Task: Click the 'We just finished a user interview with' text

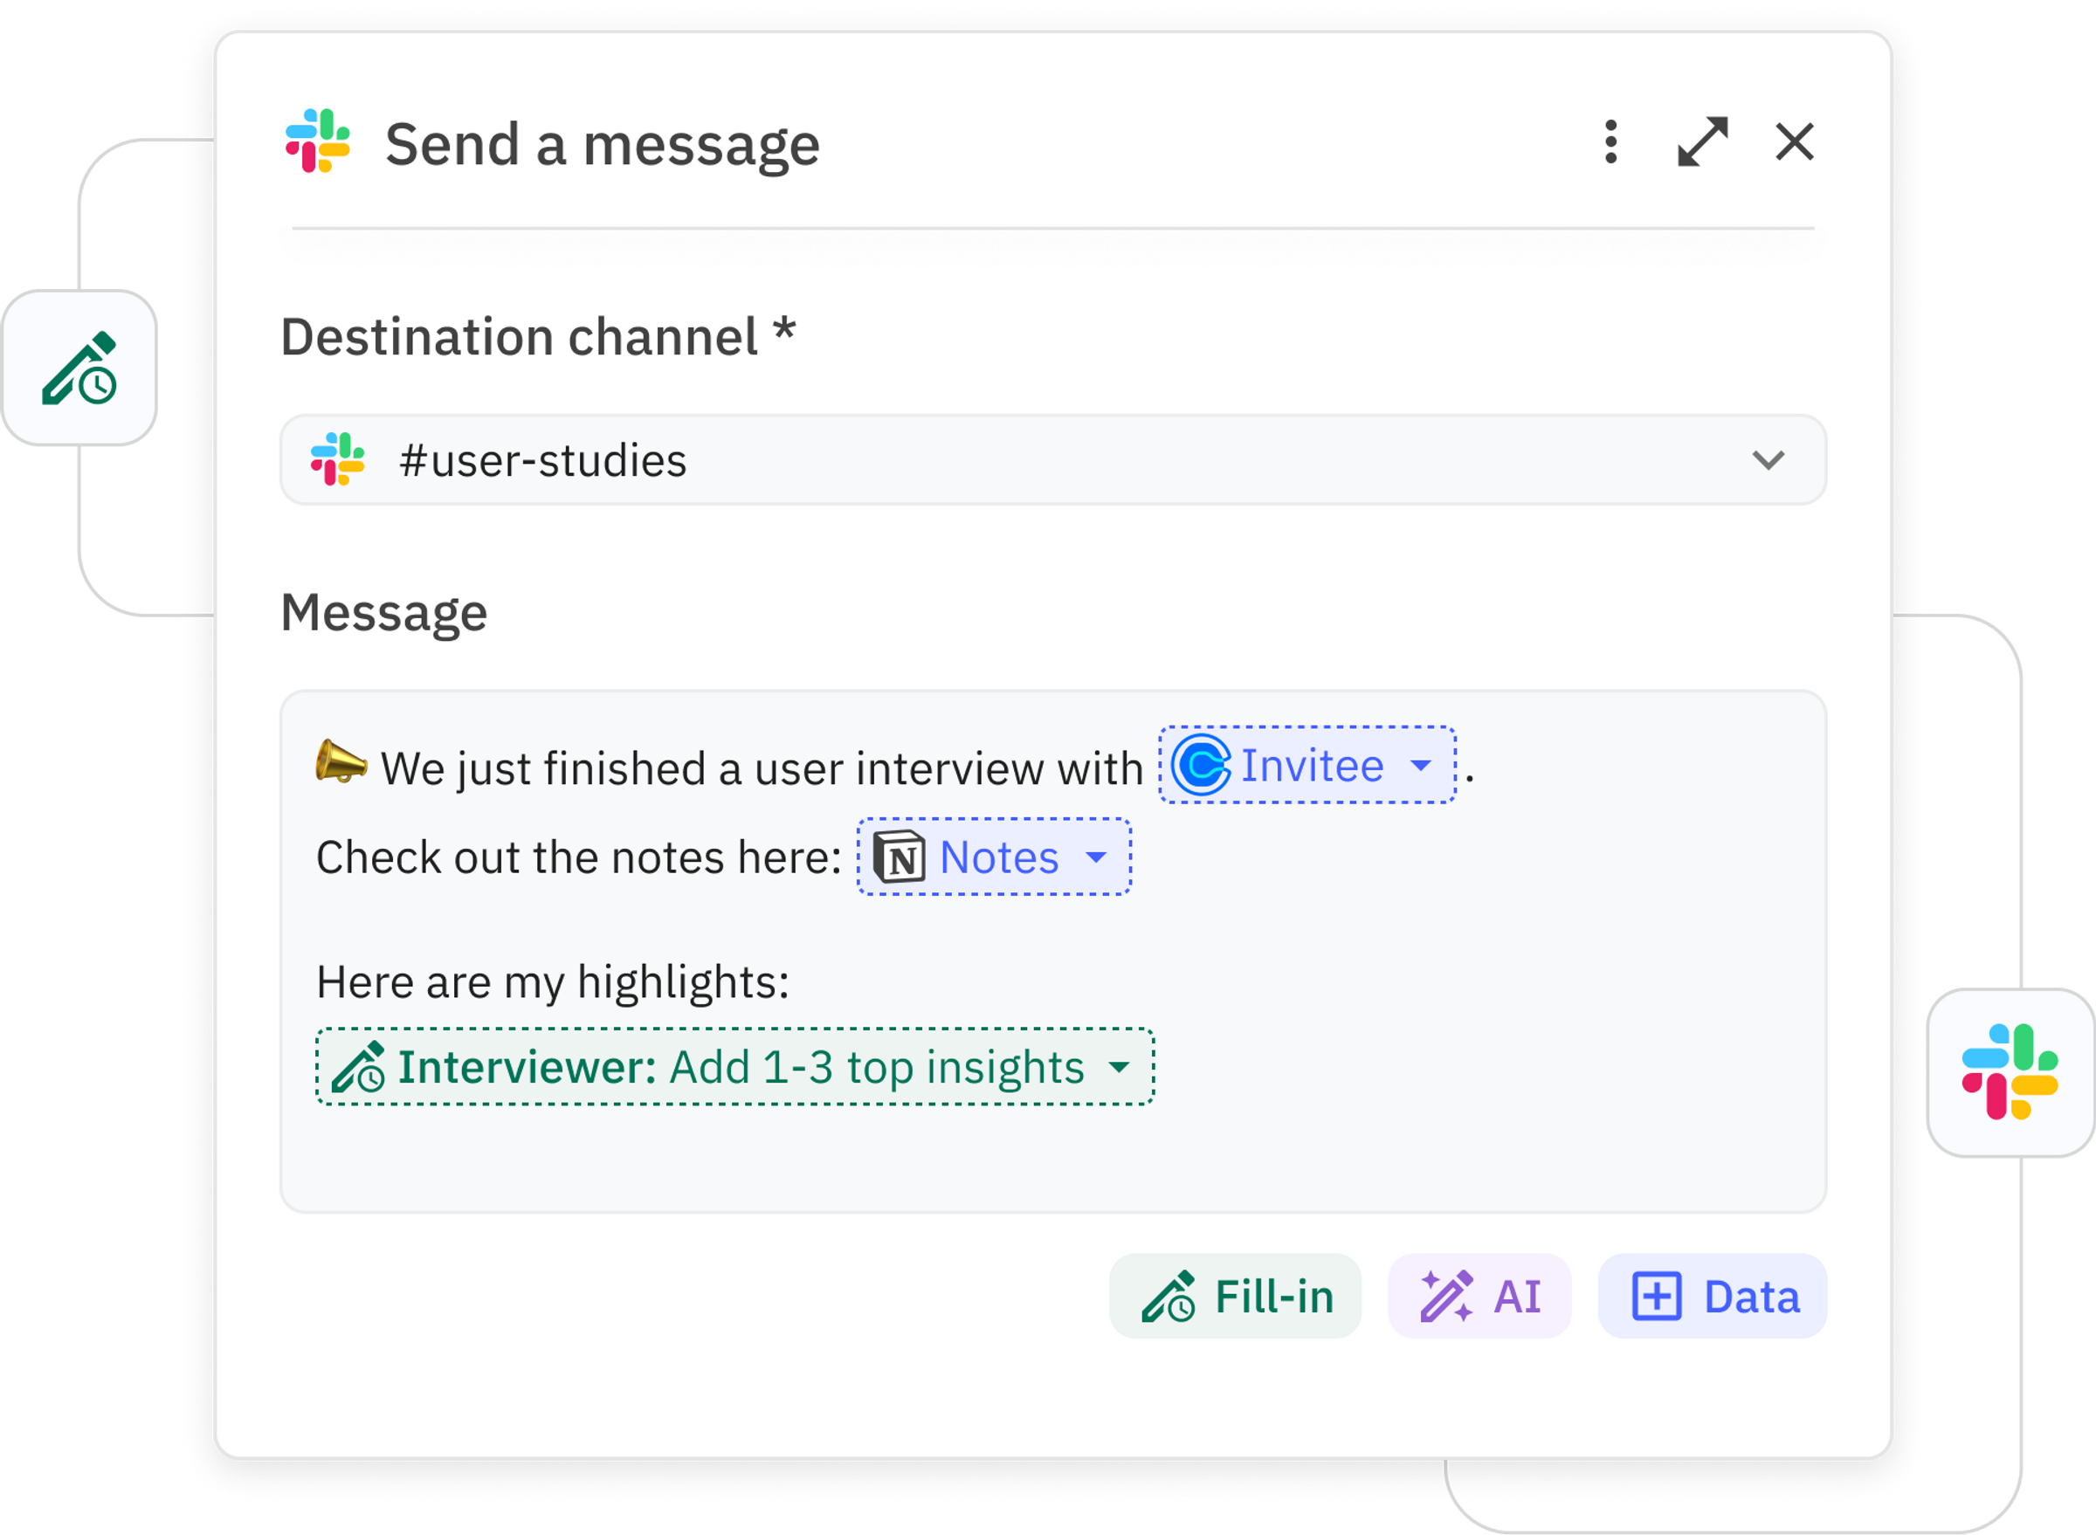Action: 762,769
